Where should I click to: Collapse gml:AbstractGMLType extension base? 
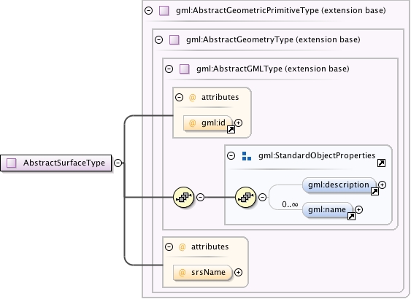pyautogui.click(x=169, y=69)
